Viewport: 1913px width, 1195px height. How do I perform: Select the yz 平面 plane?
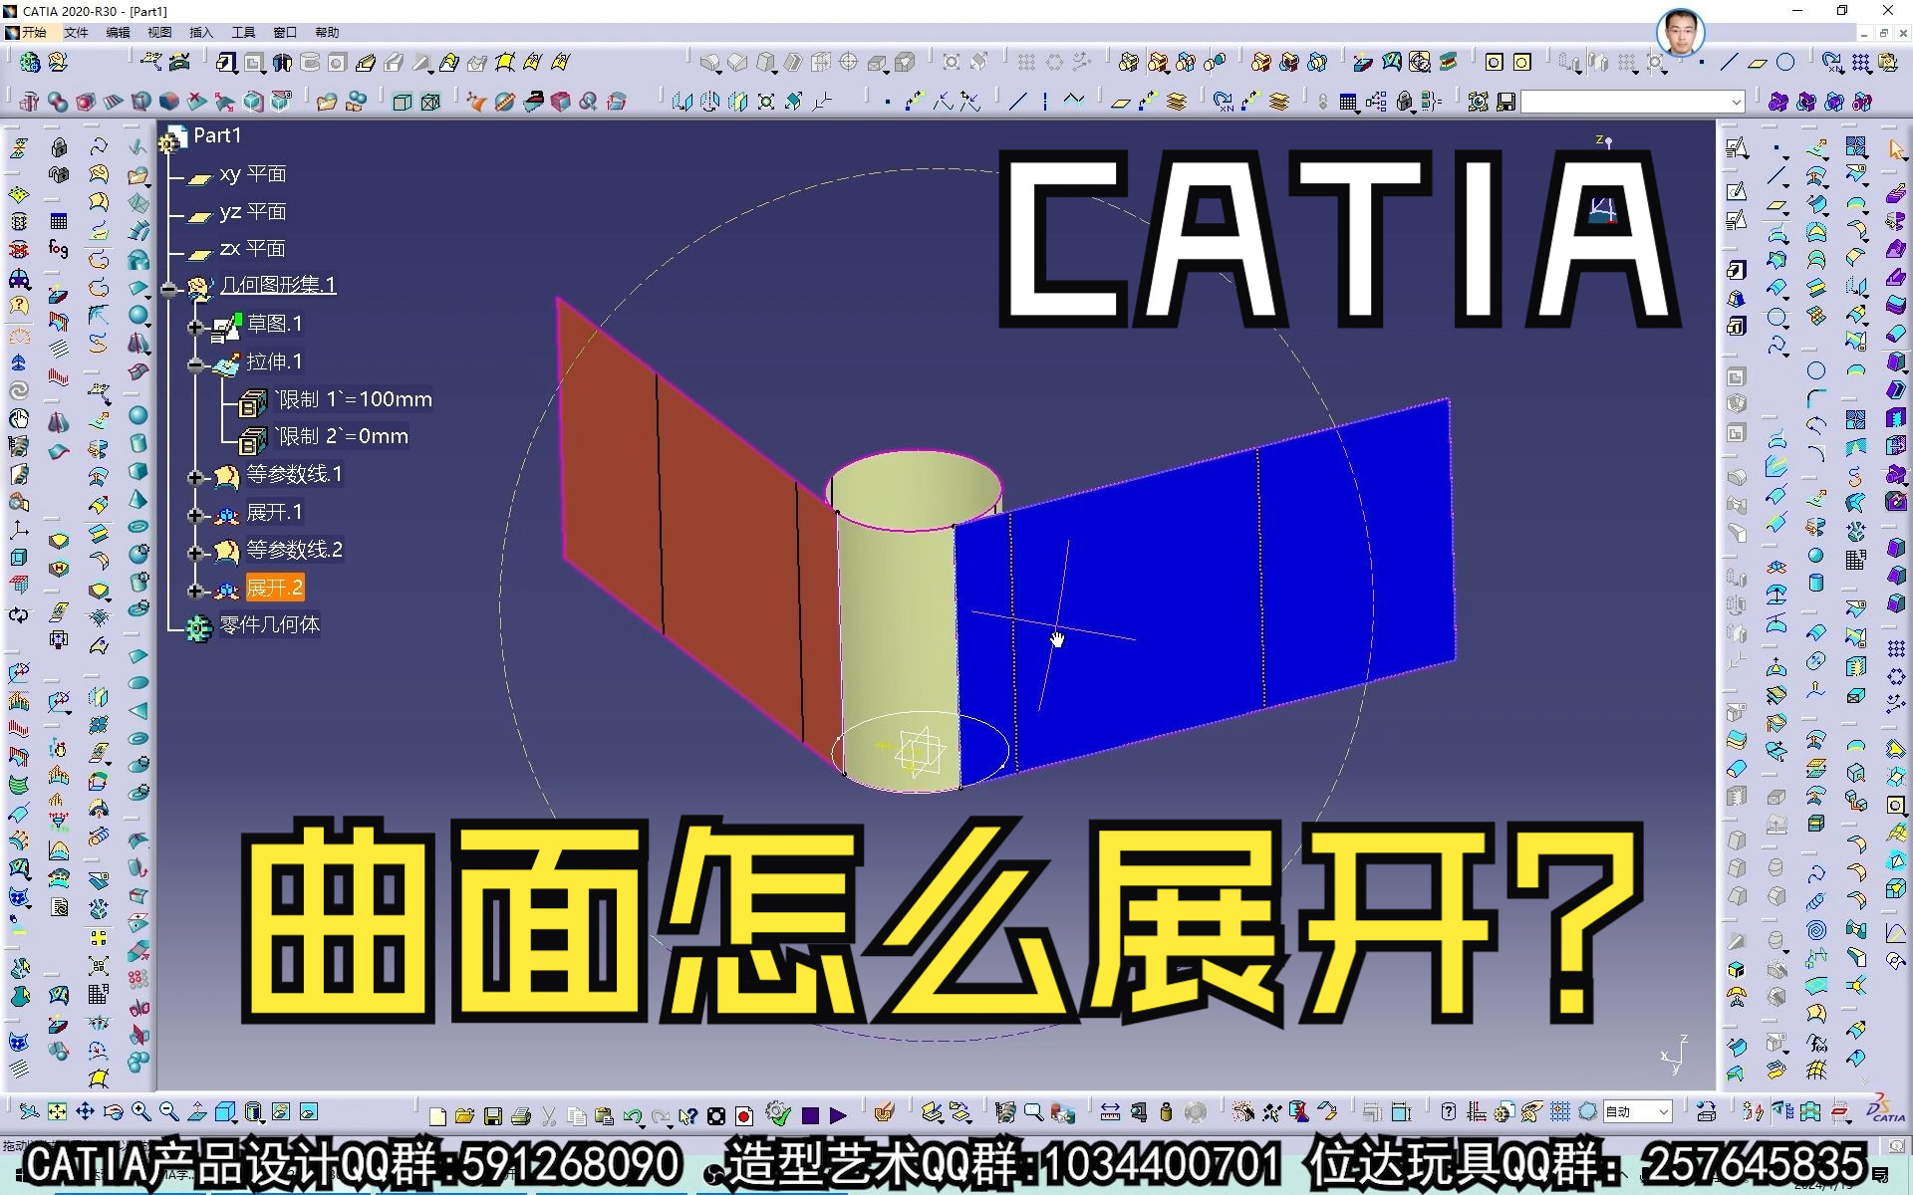pos(253,212)
